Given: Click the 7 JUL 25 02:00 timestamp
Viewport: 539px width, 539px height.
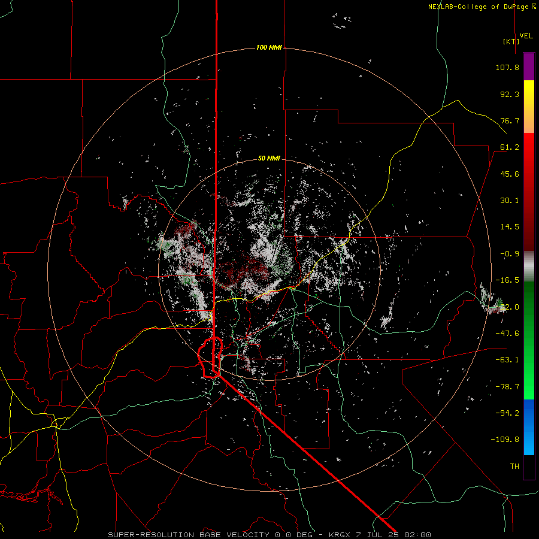Looking at the screenshot, I should pyautogui.click(x=393, y=535).
